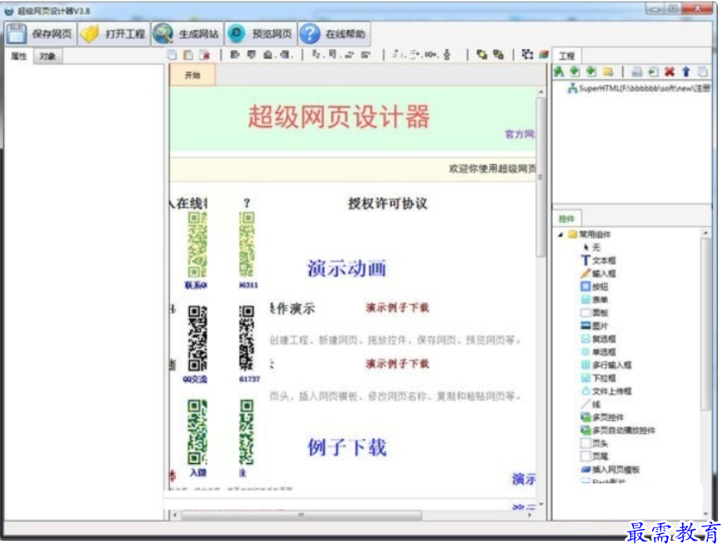This screenshot has width=728, height=559.
Task: Choose the 线 line component
Action: click(x=590, y=404)
